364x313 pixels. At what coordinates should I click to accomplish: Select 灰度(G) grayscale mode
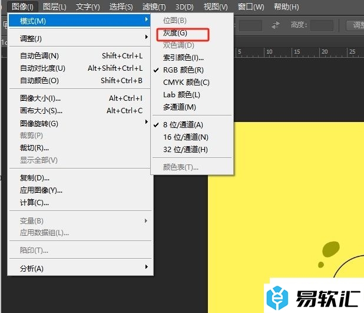click(192, 33)
